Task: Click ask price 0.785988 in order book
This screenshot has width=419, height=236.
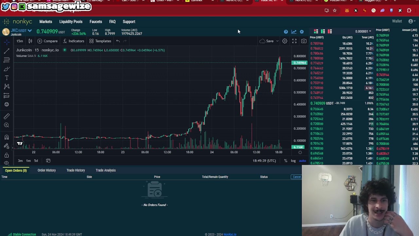Action: point(317,44)
